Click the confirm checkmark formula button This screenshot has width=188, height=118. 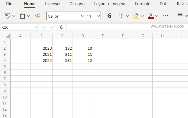52,27
